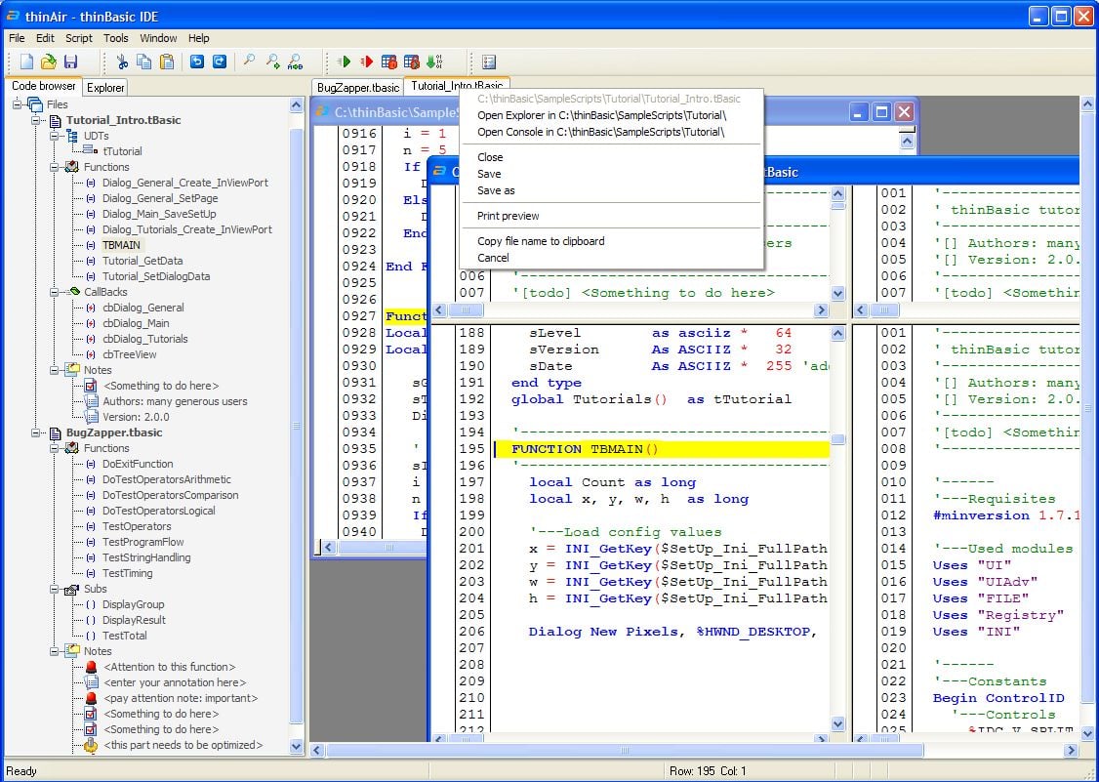Select the red debug run icon
The image size is (1099, 782).
[x=366, y=62]
